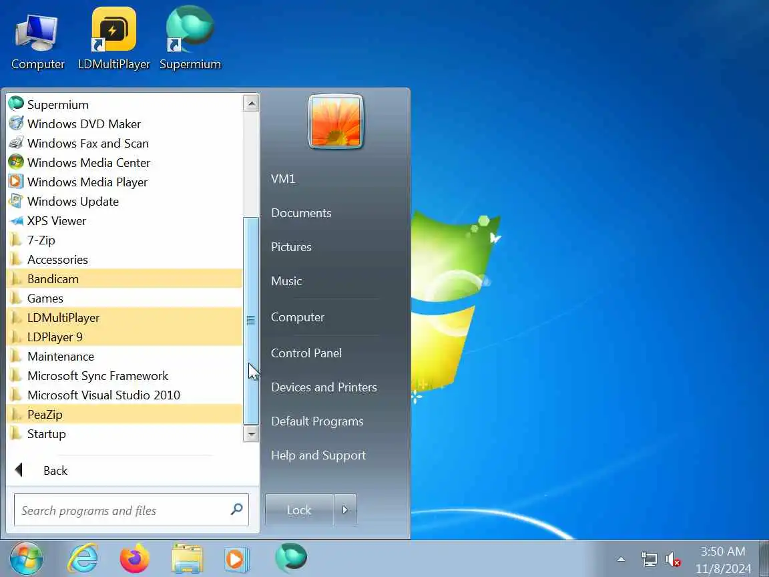Open Firefox from the taskbar
This screenshot has width=769, height=577.
pos(134,558)
